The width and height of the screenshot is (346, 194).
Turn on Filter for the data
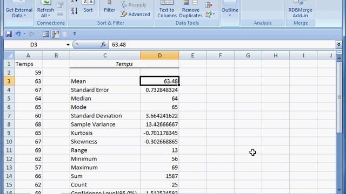[109, 6]
